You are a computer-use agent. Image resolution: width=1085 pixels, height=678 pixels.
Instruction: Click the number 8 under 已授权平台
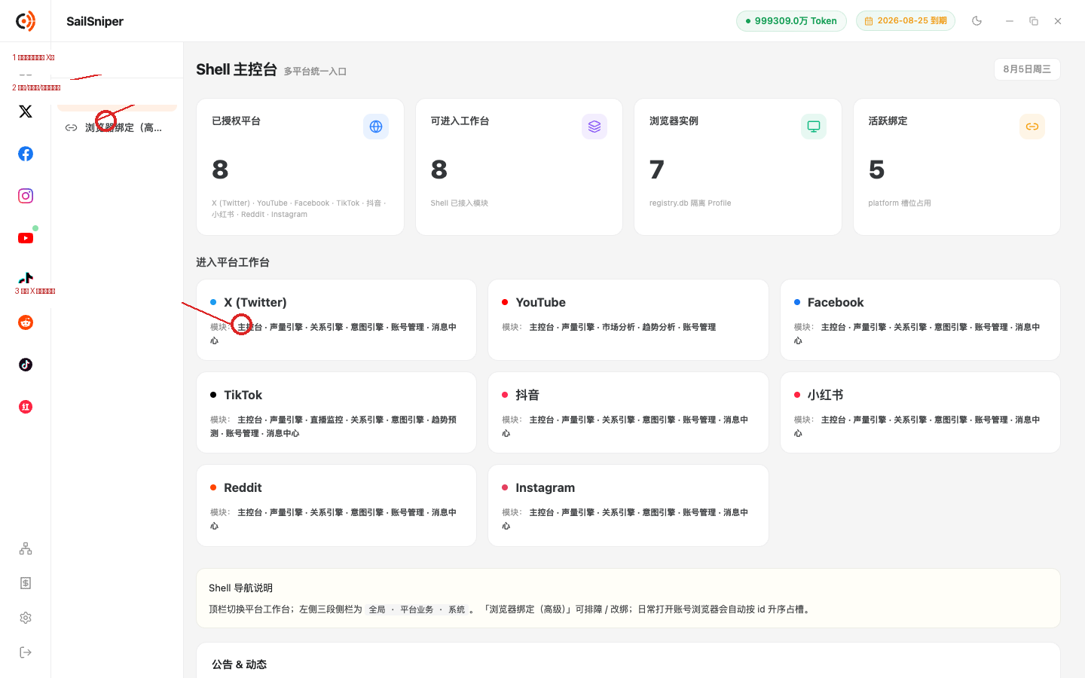[220, 169]
